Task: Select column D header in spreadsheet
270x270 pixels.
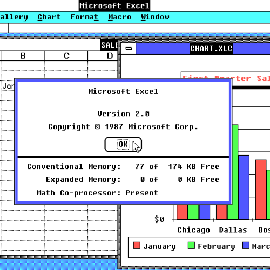Action: [103, 56]
